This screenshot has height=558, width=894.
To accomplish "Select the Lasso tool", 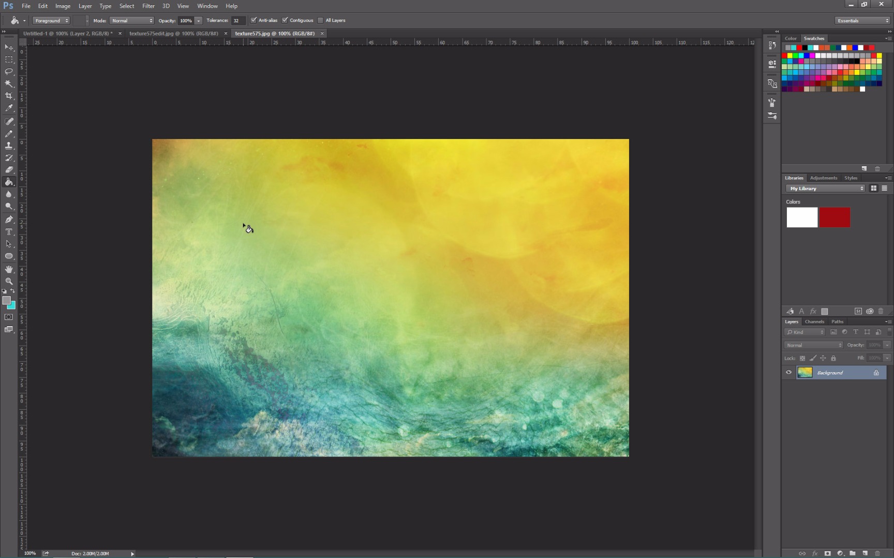I will 9,71.
